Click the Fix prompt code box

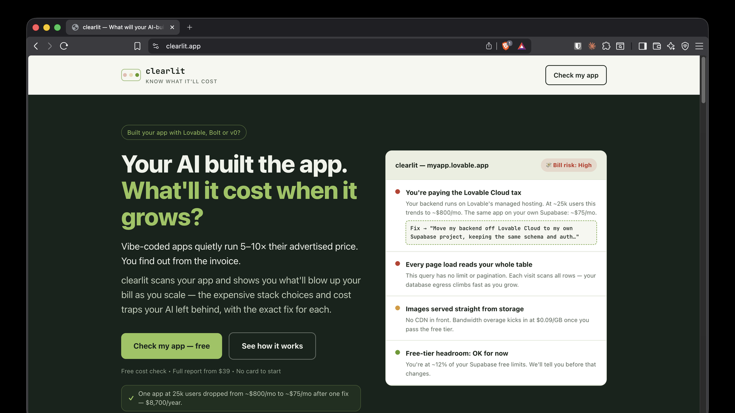point(501,233)
